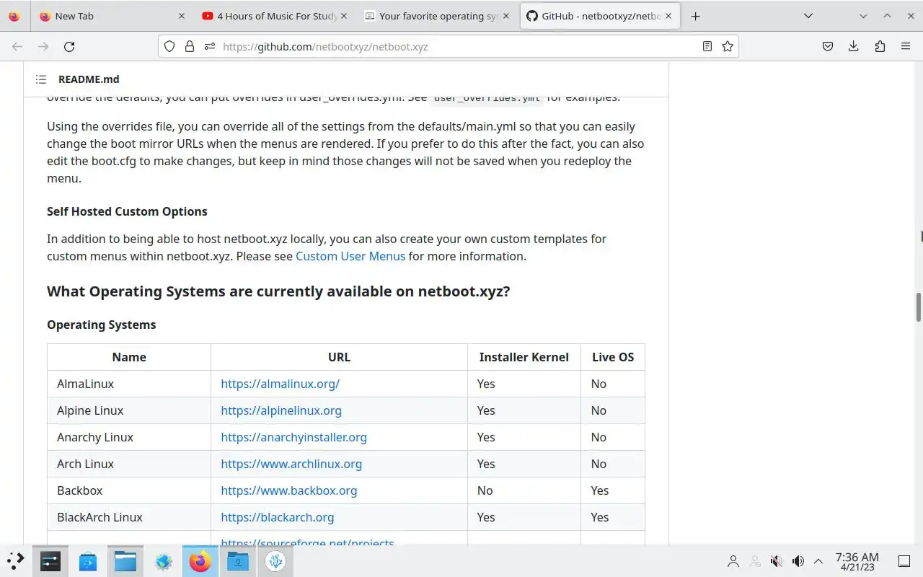Click the muted speaker tray icon
Viewport: 923px width, 577px height.
777,561
